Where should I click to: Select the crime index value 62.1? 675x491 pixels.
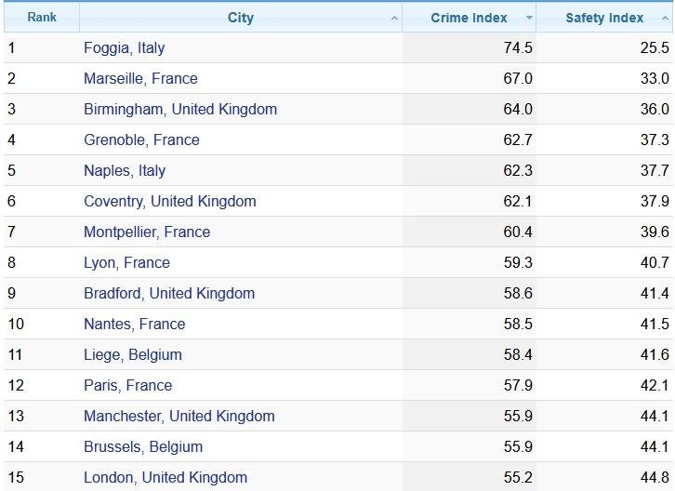(518, 202)
